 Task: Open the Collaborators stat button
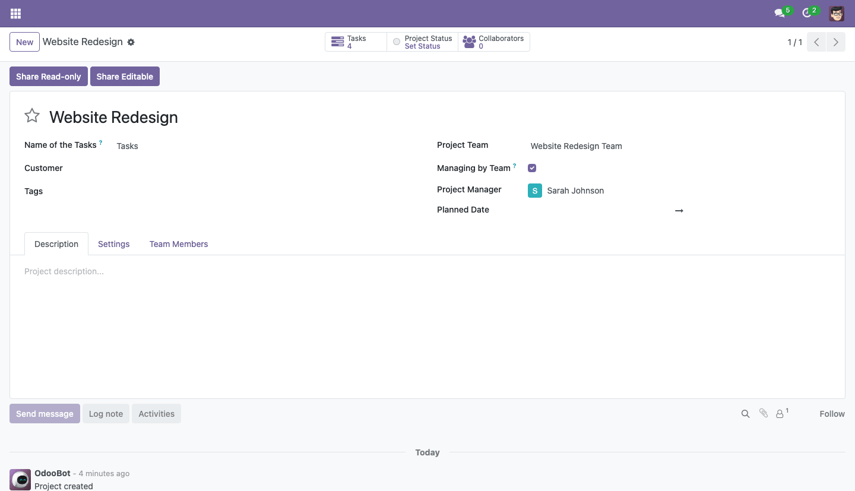point(494,42)
